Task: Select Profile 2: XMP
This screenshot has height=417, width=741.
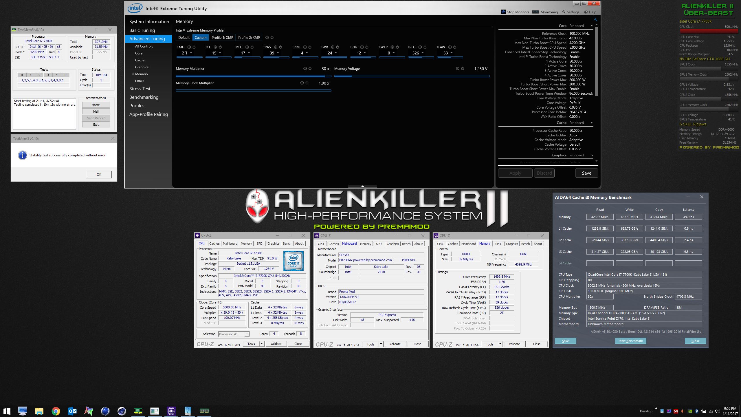Action: coord(249,38)
